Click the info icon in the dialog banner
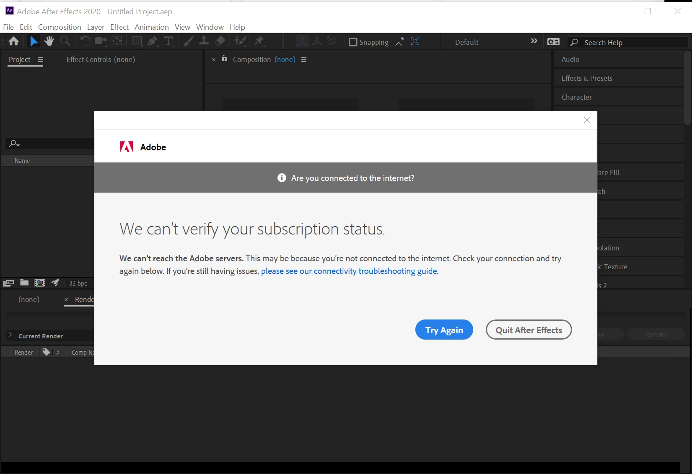 [282, 178]
